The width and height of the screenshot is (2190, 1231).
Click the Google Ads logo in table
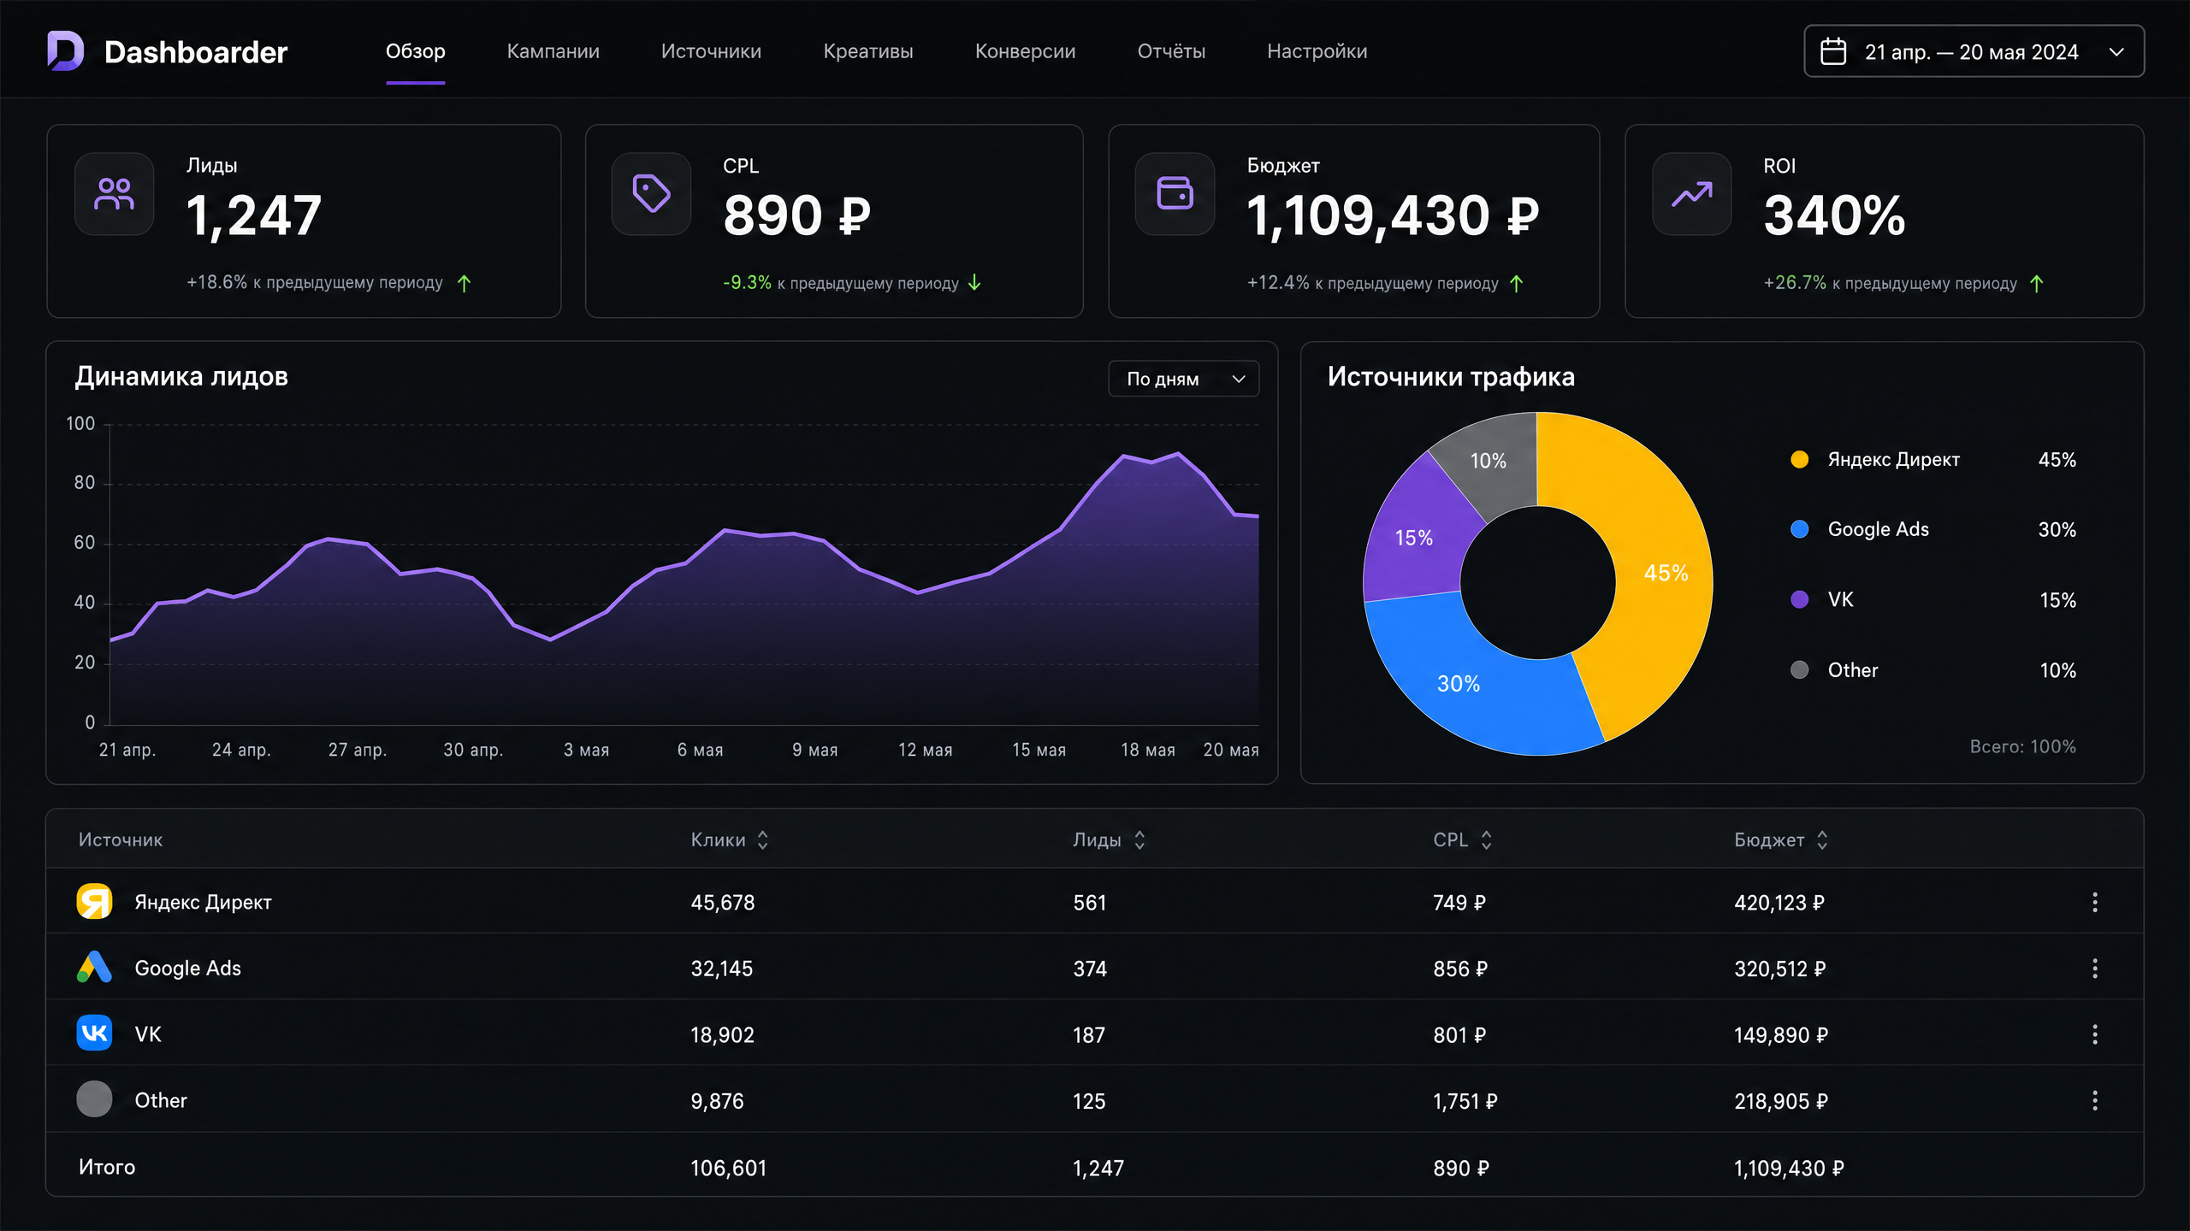(x=94, y=968)
